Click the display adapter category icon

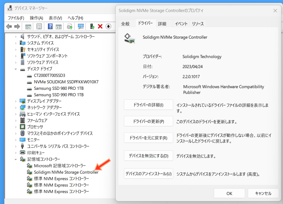(x=23, y=101)
